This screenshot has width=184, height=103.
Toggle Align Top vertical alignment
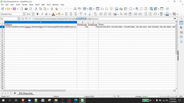(x=81, y=14)
